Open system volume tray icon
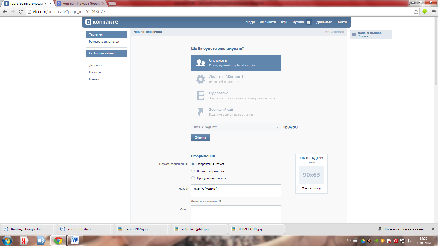 pos(409,241)
